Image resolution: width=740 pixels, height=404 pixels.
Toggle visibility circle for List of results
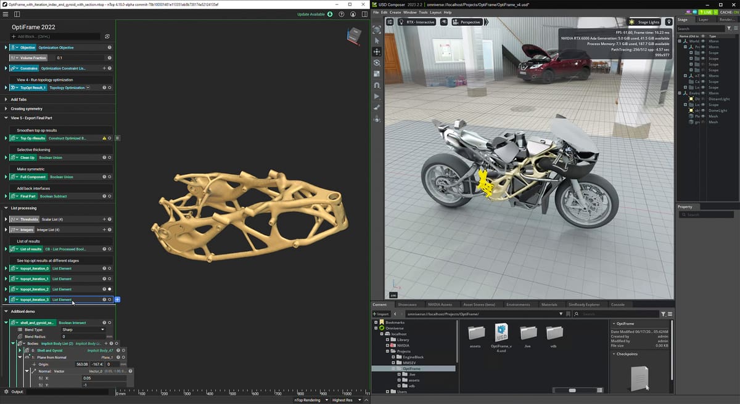coord(110,249)
